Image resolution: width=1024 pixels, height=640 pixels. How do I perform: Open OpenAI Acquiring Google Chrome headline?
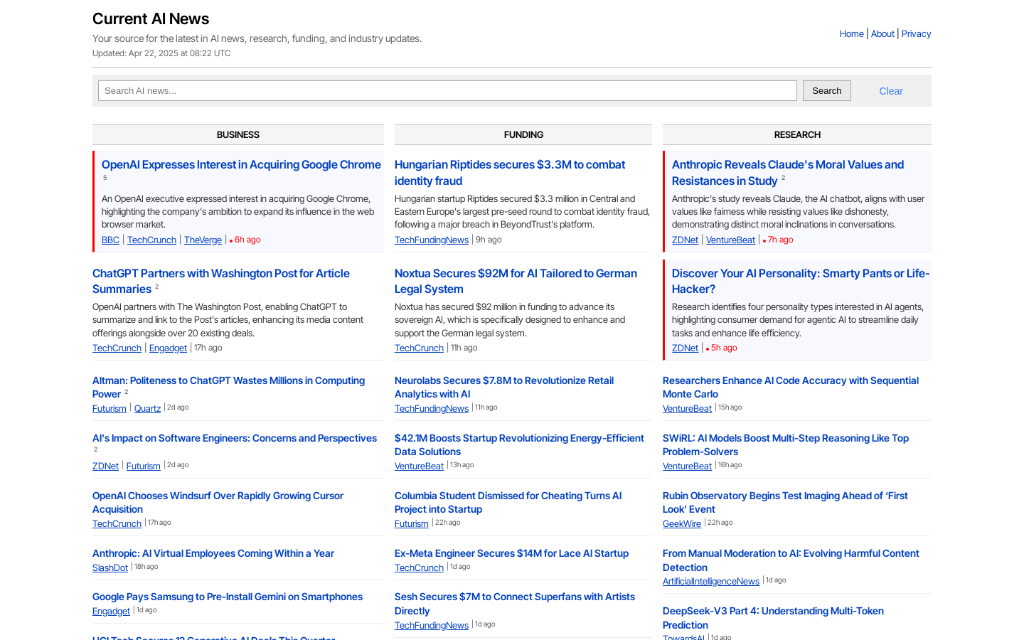[241, 164]
